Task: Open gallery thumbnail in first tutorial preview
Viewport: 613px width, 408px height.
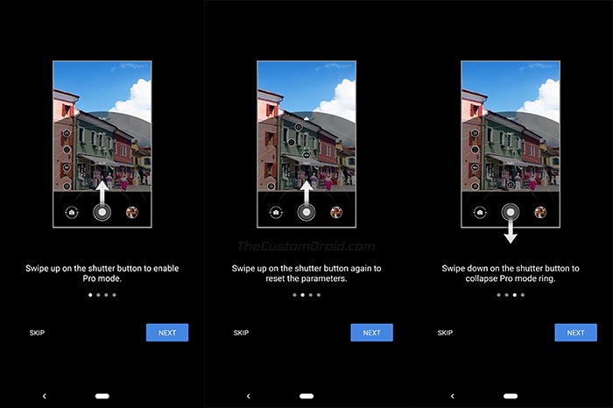Action: pos(132,212)
